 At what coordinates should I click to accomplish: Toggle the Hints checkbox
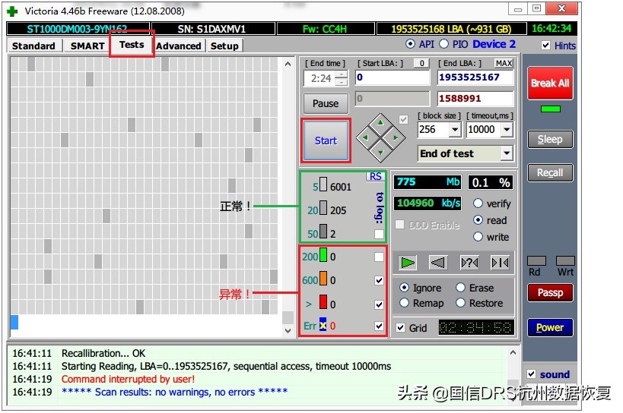[545, 46]
